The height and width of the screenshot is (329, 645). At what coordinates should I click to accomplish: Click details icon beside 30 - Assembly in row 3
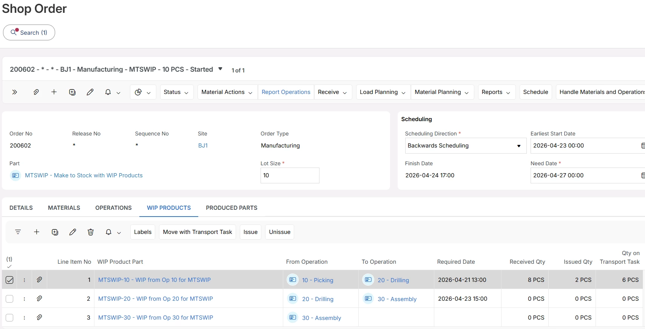click(x=293, y=318)
